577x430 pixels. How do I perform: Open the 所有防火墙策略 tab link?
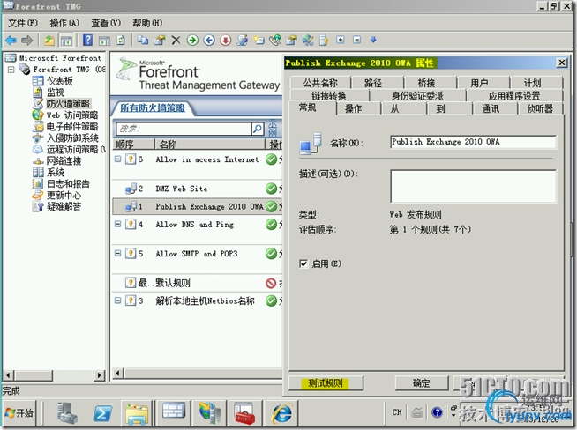[153, 107]
